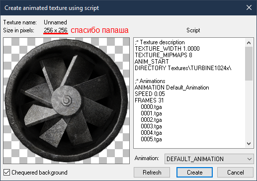
Task: Click the turbine fan texture preview
Action: (66, 100)
